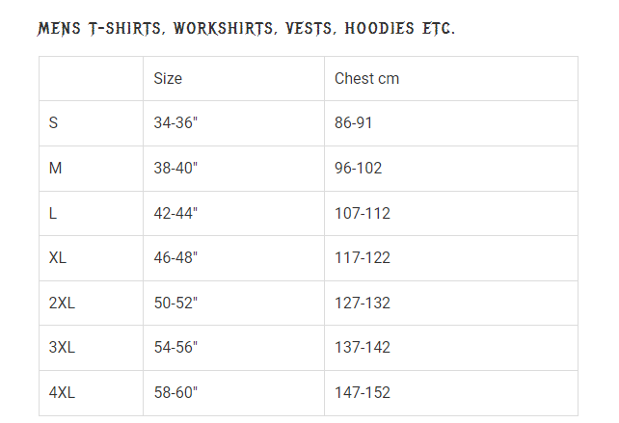Click the XL size row label
619x423 pixels.
(58, 257)
